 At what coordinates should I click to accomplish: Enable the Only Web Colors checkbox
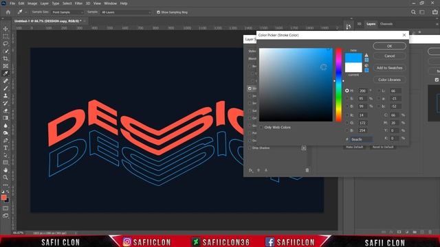[261, 128]
